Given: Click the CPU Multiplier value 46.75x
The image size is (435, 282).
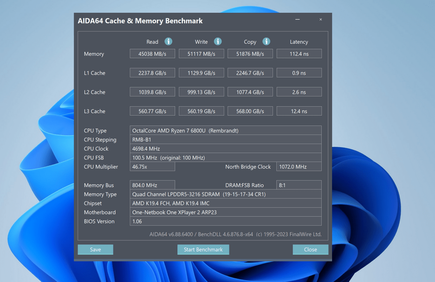Looking at the screenshot, I should tap(152, 167).
